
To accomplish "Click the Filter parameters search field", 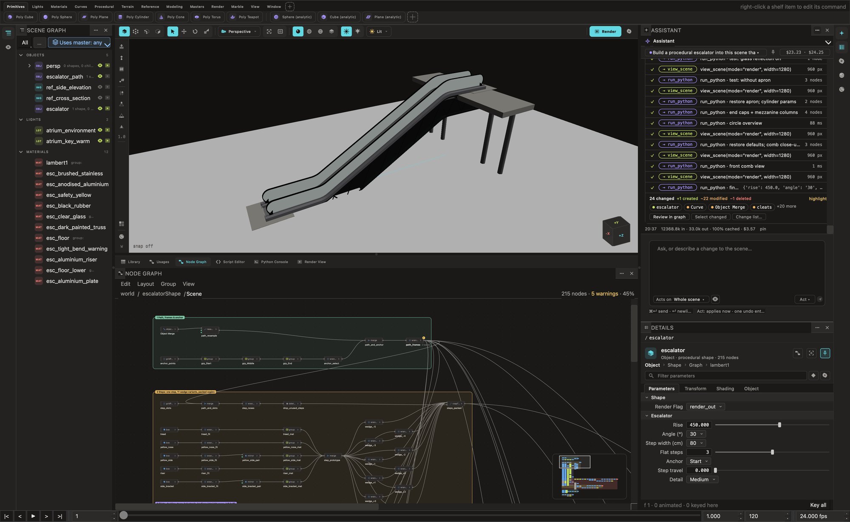I will [726, 375].
